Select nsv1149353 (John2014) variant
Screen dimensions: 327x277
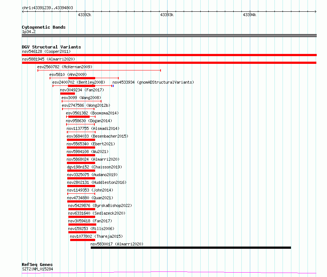(x=90, y=190)
